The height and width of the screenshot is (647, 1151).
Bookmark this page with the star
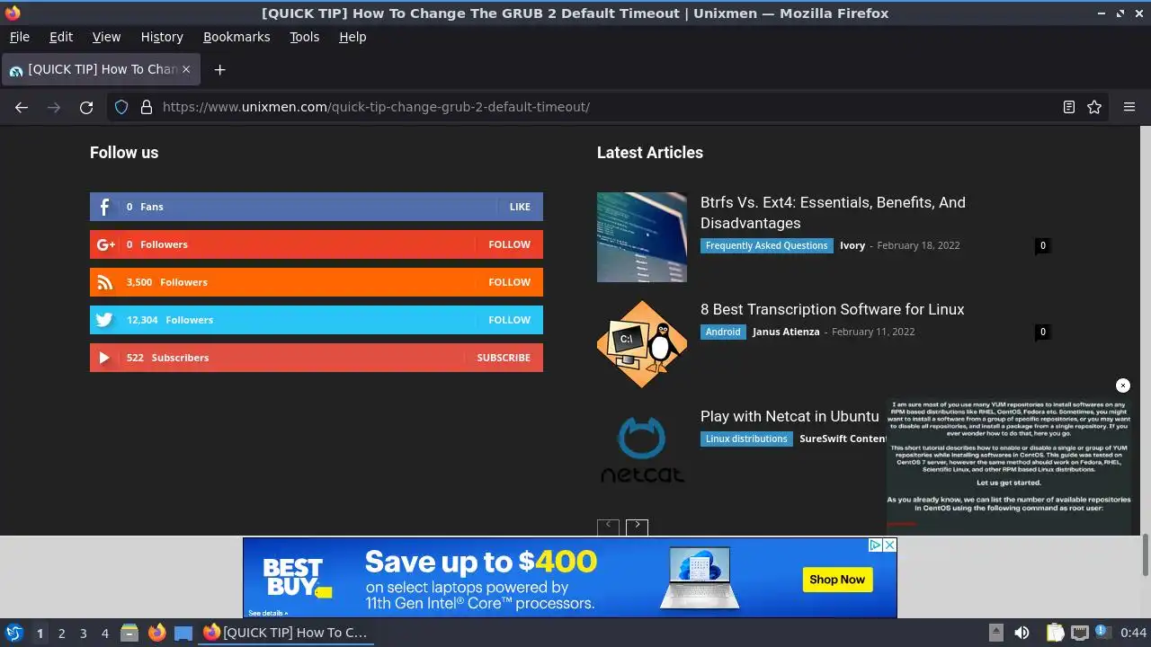click(1094, 107)
